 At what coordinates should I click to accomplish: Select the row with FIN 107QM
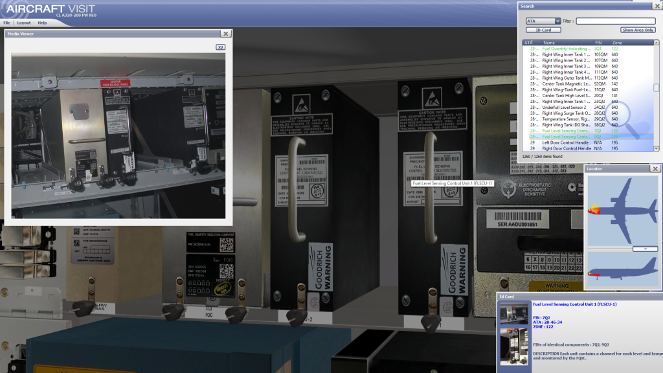(x=588, y=60)
